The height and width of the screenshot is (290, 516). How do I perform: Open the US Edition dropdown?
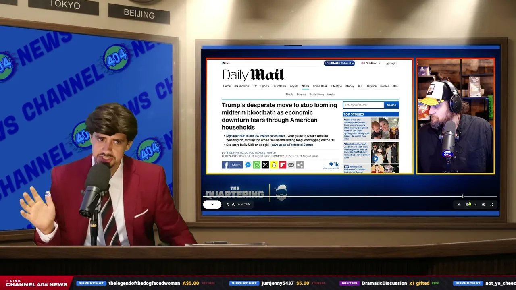click(x=370, y=63)
